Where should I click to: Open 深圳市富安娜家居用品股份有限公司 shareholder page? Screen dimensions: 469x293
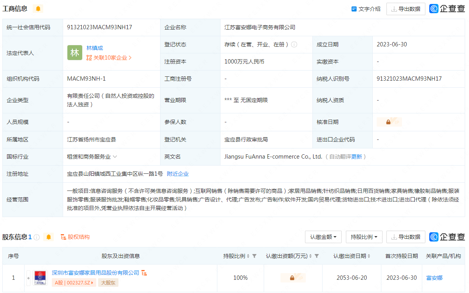click(x=95, y=273)
